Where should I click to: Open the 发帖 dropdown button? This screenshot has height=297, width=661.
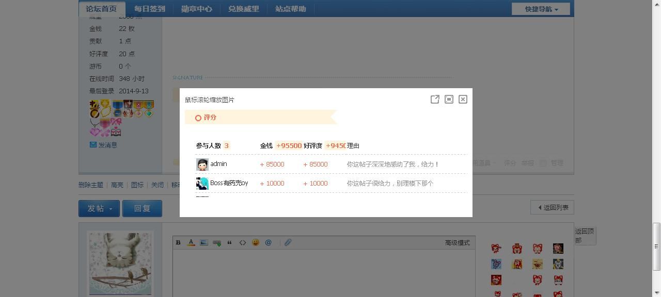pyautogui.click(x=99, y=208)
